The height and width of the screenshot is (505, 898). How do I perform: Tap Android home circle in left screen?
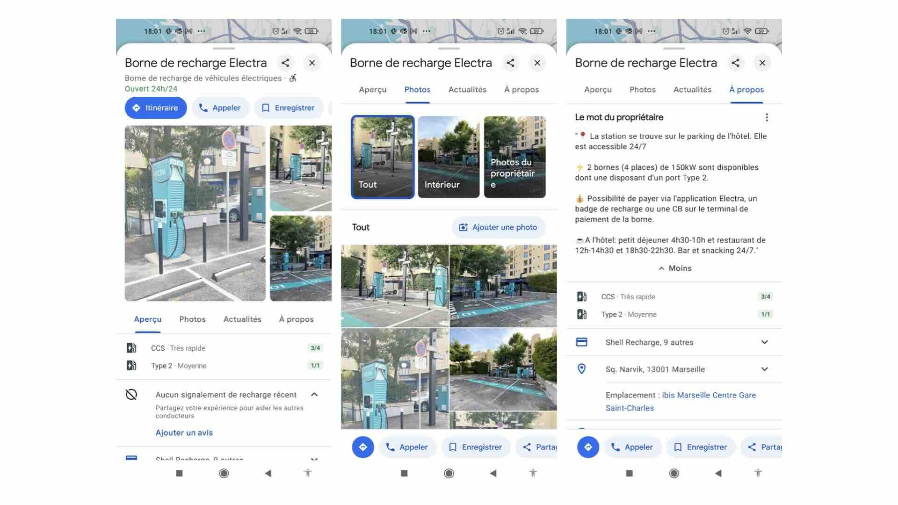click(x=224, y=474)
